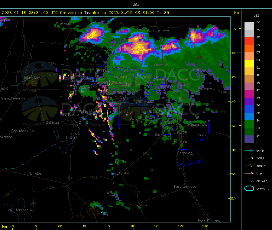This screenshot has height=230, width=272.
Task: Click the 100 km x-axis tick
Action: (x=157, y=226)
